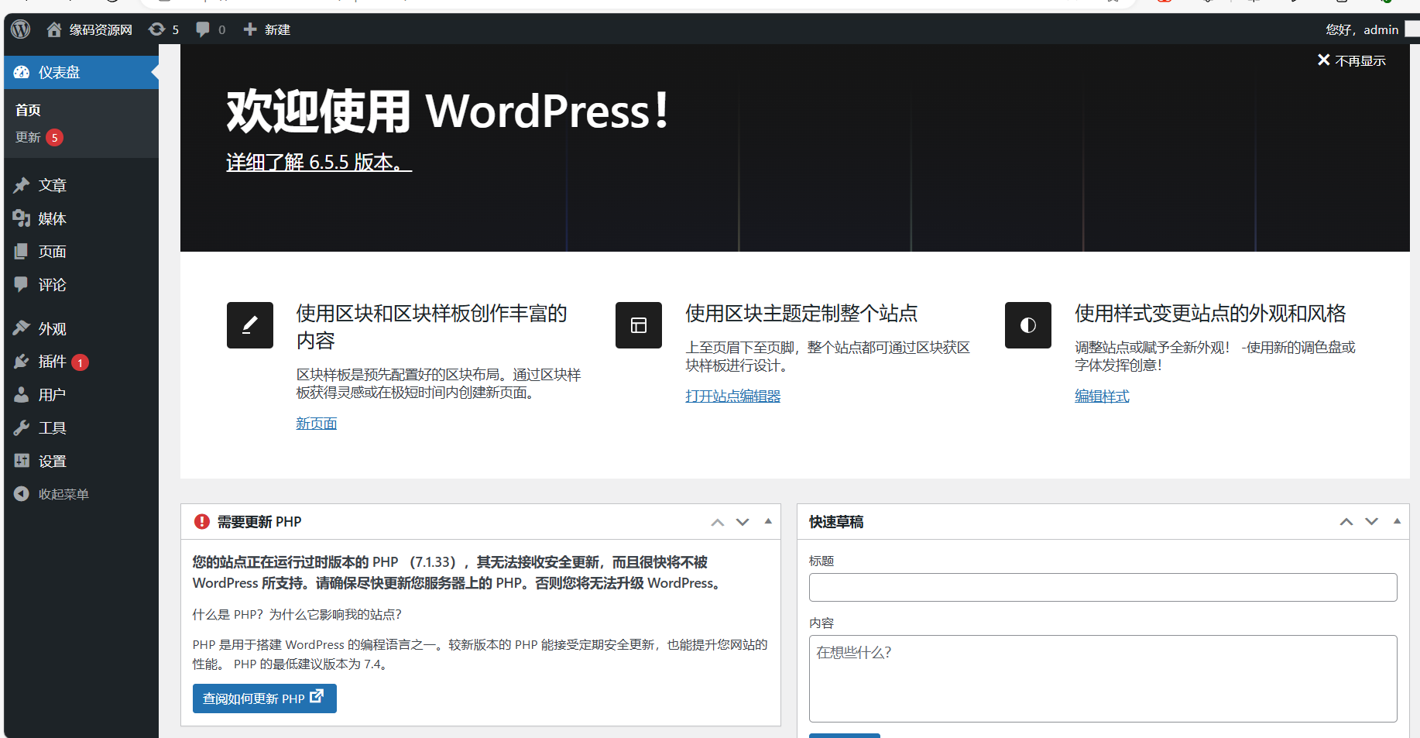Click the red PHP warning icon
Image resolution: width=1420 pixels, height=738 pixels.
pos(202,522)
